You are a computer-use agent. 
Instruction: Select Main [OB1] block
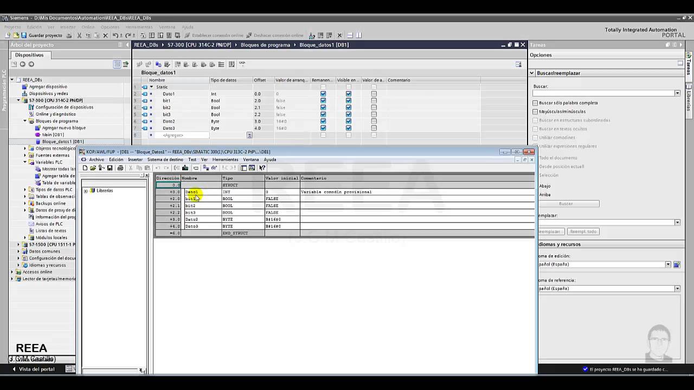coord(53,135)
